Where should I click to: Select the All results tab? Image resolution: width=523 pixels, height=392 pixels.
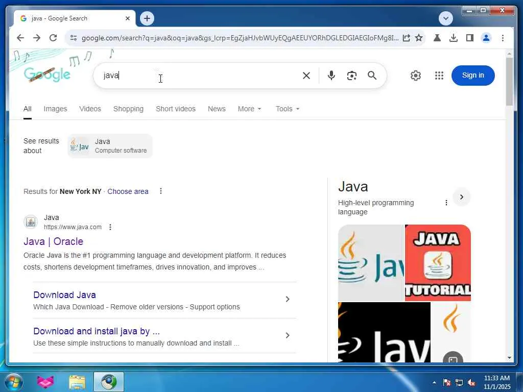click(28, 109)
